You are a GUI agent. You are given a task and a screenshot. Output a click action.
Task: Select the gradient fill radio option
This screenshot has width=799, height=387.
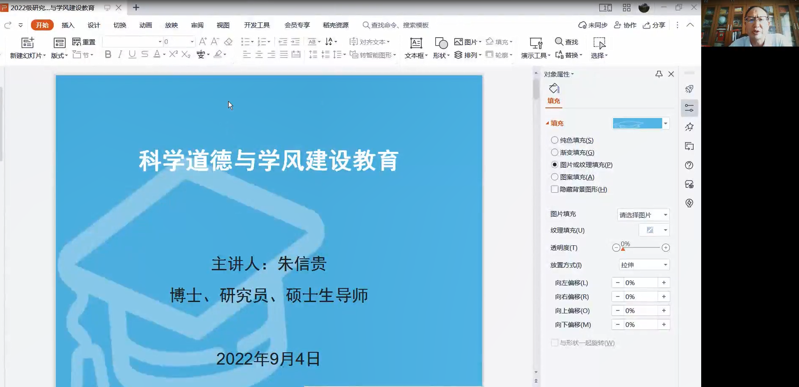(554, 152)
